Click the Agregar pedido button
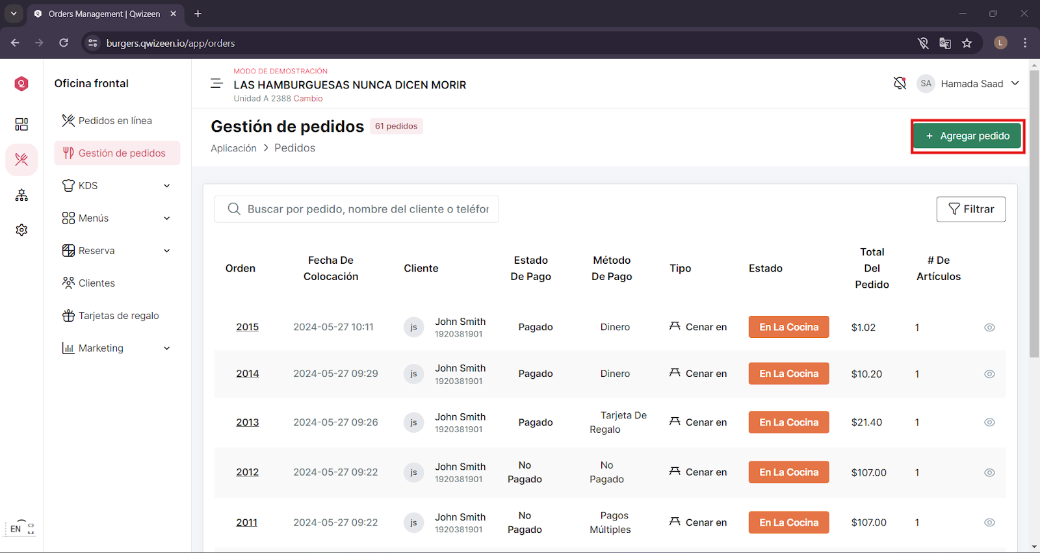The image size is (1040, 553). tap(967, 136)
